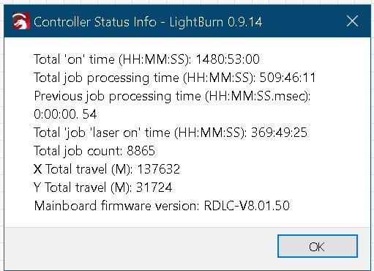Click the firmware value RDLC-V8.01.50
This screenshot has width=374, height=271.
247,206
